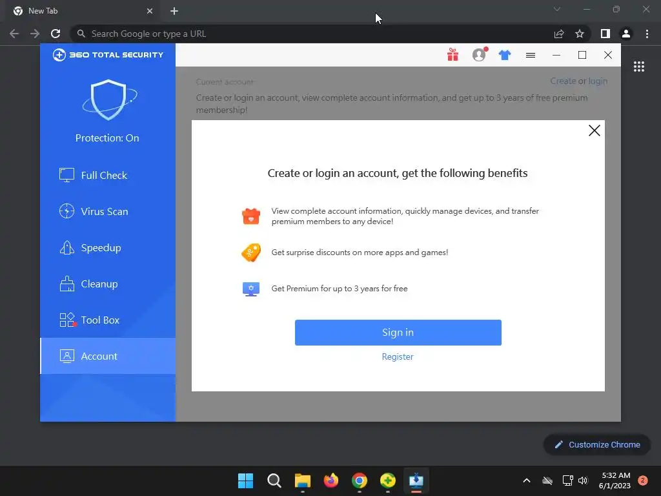Open Speedup in the sidebar
Screen dimensions: 661x496
(108, 247)
